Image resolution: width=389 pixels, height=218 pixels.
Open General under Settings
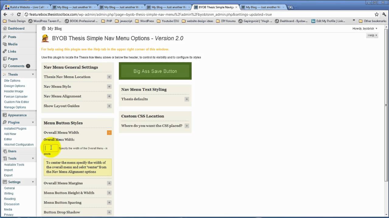pos(9,188)
